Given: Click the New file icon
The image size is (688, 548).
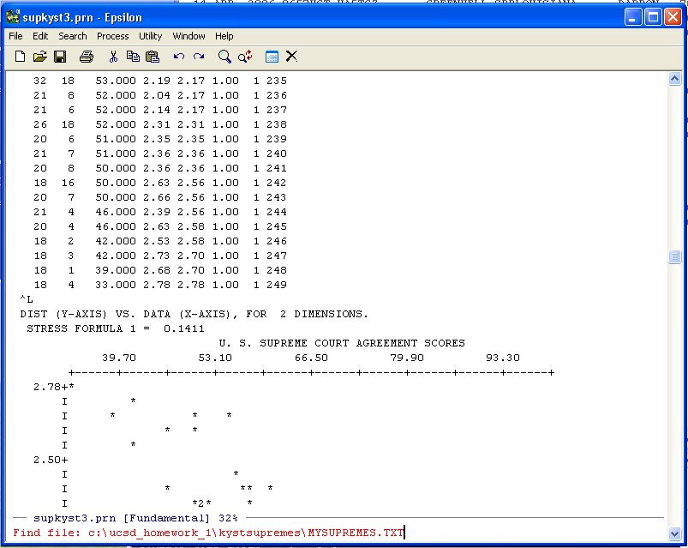Looking at the screenshot, I should pos(20,57).
